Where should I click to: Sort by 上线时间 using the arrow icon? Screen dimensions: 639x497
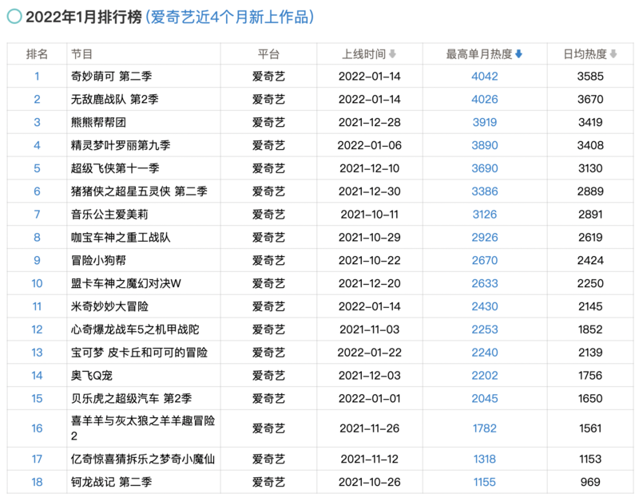tap(392, 53)
